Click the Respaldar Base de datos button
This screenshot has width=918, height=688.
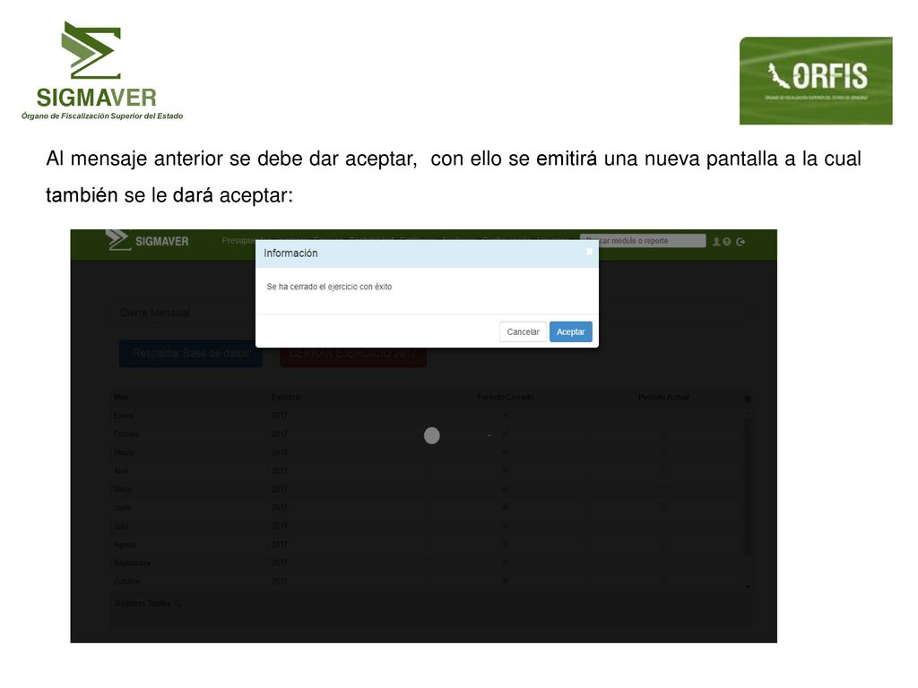(191, 353)
